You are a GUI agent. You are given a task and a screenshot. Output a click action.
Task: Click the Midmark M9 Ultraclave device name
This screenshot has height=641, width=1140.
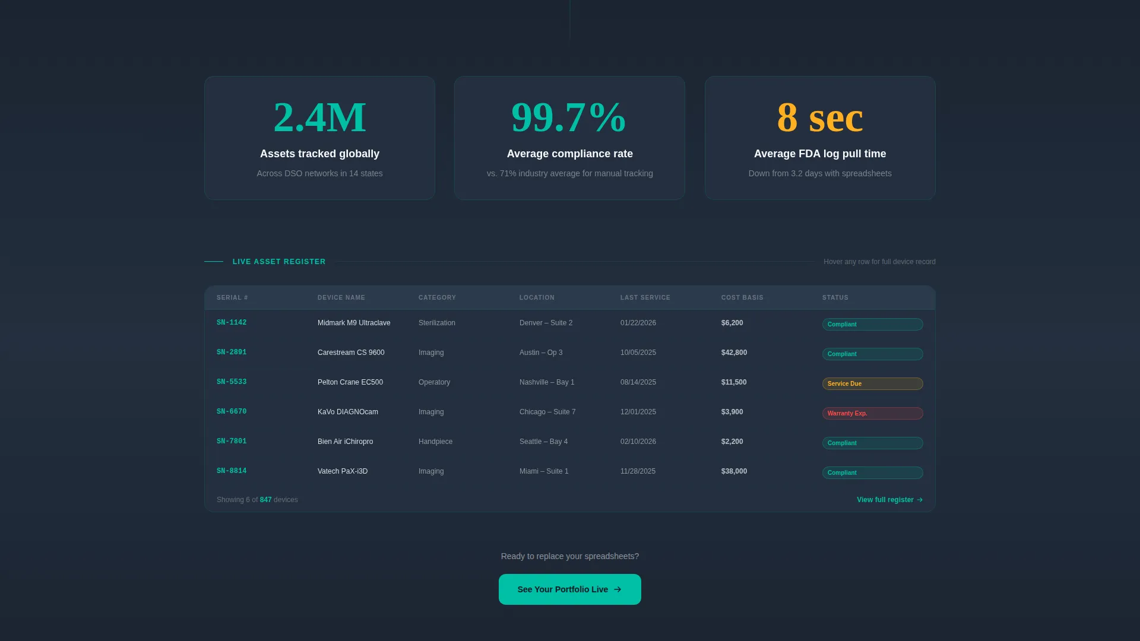[x=354, y=323]
